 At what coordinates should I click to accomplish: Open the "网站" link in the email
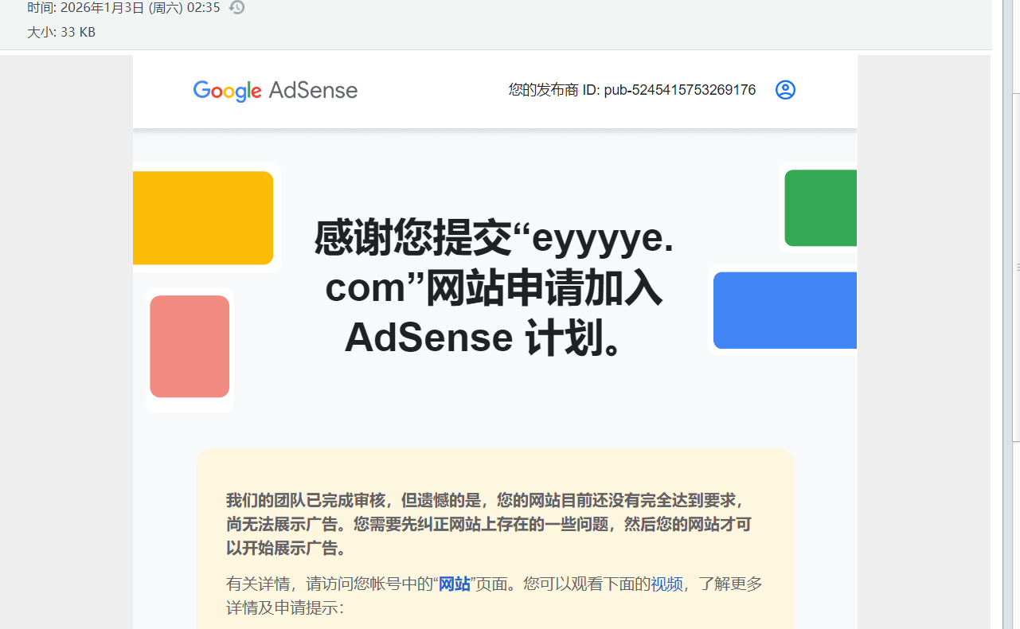454,584
